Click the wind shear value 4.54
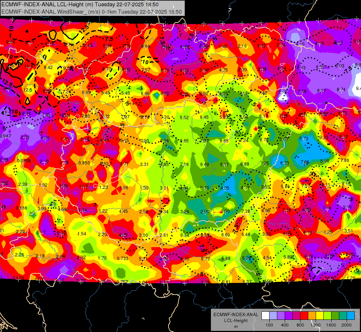The height and width of the screenshot is (332, 361). [267, 258]
